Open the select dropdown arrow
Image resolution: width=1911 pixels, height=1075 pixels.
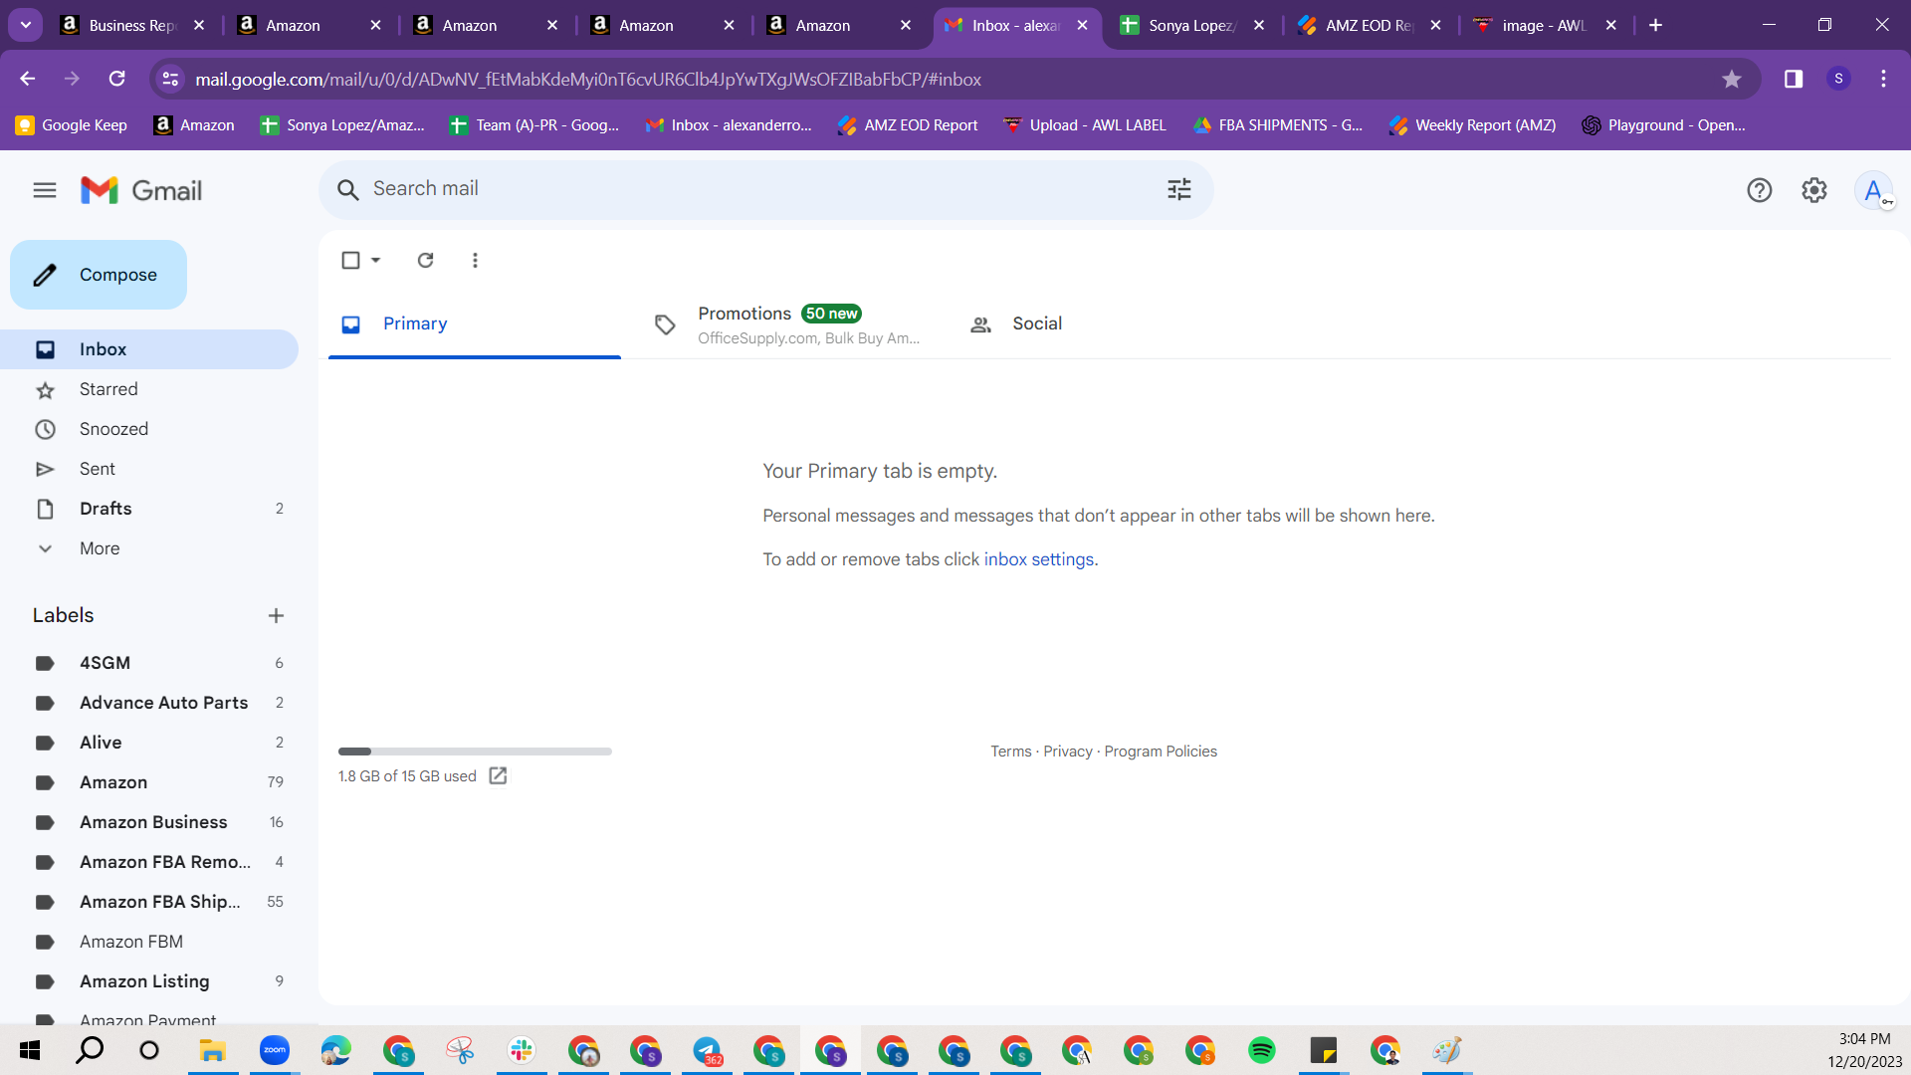375,260
